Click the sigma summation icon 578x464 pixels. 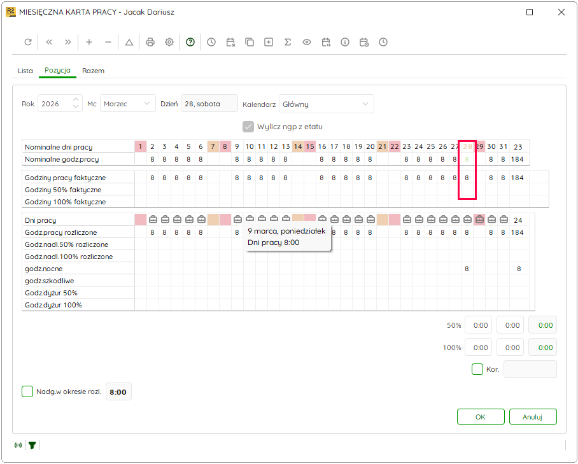tap(288, 42)
